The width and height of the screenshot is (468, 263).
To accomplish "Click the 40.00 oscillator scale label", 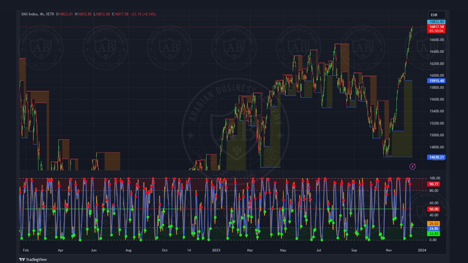I will pos(434,215).
